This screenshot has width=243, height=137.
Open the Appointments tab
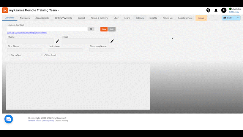pos(42,18)
